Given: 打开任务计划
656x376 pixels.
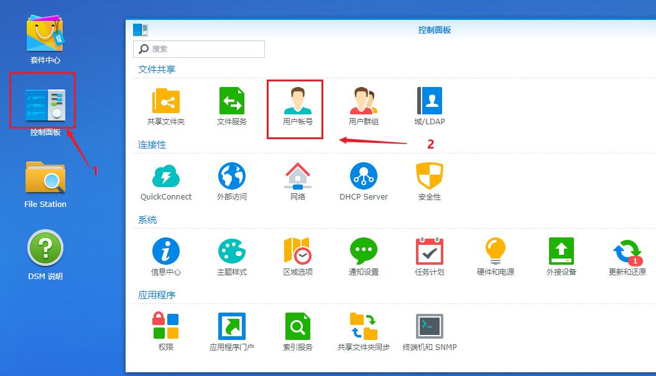Looking at the screenshot, I should point(429,255).
